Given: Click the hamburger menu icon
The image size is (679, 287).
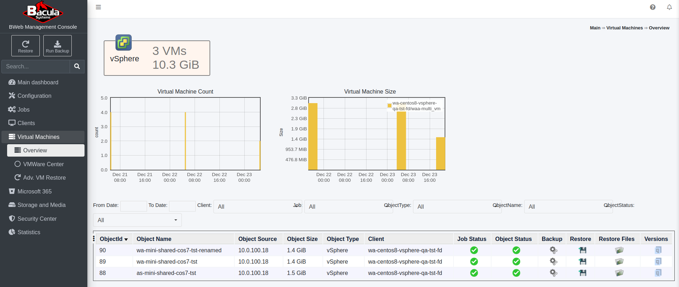Looking at the screenshot, I should (x=98, y=7).
